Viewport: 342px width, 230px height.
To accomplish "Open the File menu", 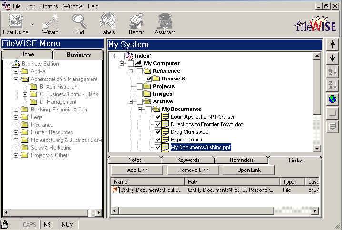I will click(x=17, y=6).
